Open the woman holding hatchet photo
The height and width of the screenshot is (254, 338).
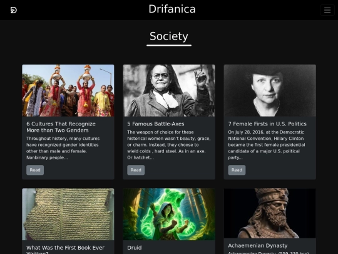pyautogui.click(x=169, y=90)
